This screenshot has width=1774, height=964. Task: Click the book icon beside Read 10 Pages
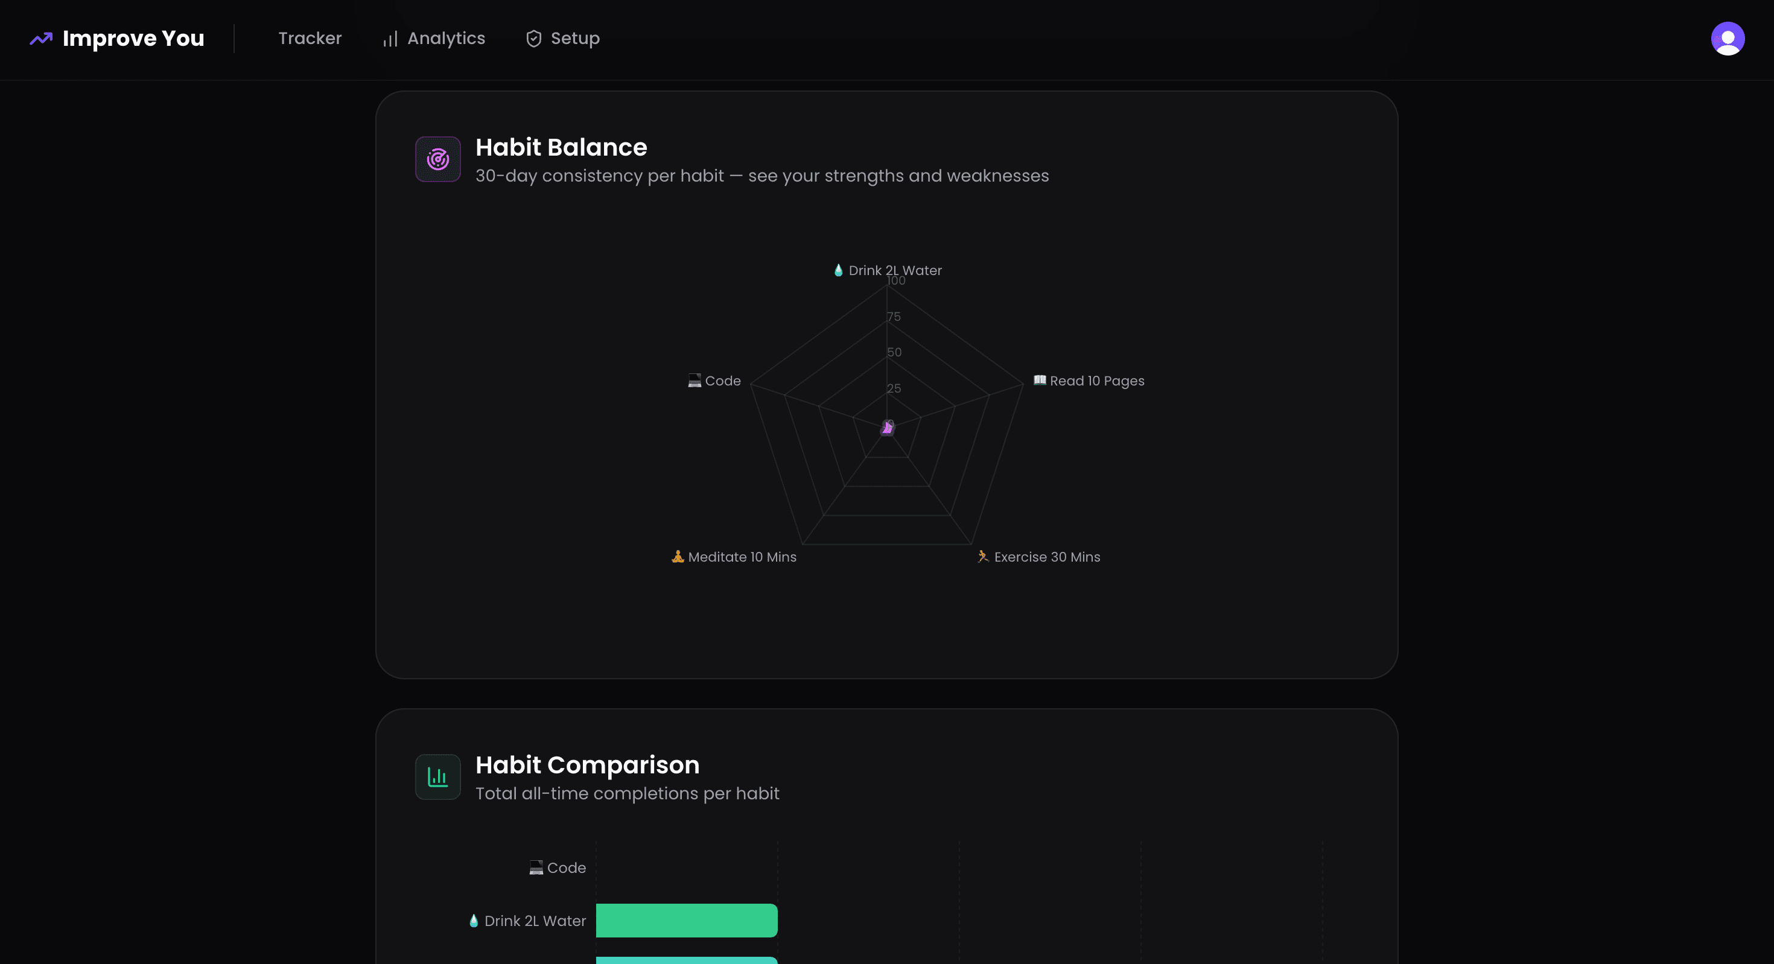(1039, 380)
